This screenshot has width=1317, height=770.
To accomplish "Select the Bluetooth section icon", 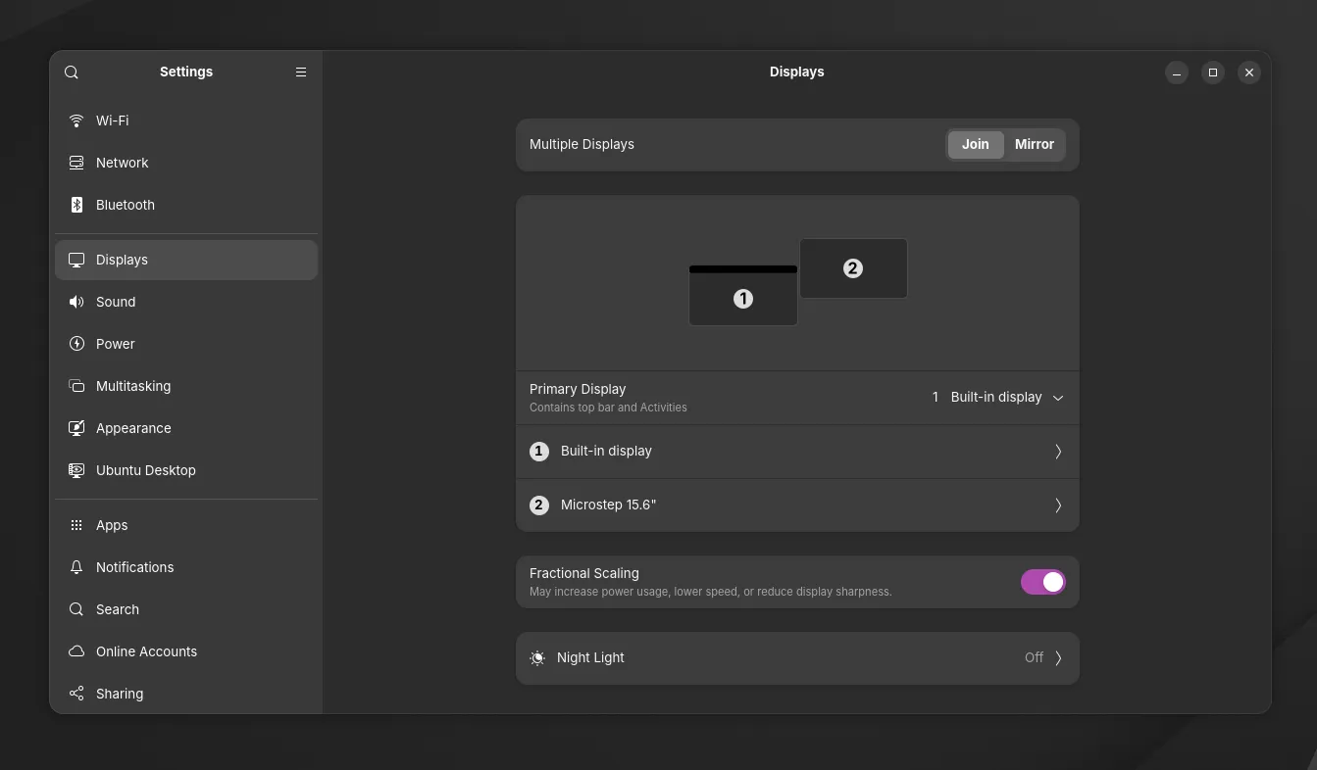I will 76,205.
